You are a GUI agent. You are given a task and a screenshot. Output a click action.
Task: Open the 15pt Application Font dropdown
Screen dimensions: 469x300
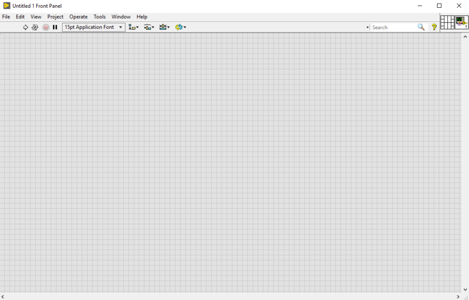93,27
